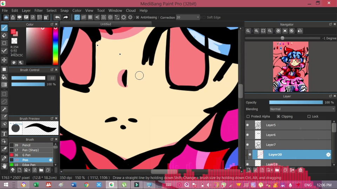Hide Layer5 visibility dot
Screen dimensions: 337x189
pyautogui.click(x=247, y=125)
